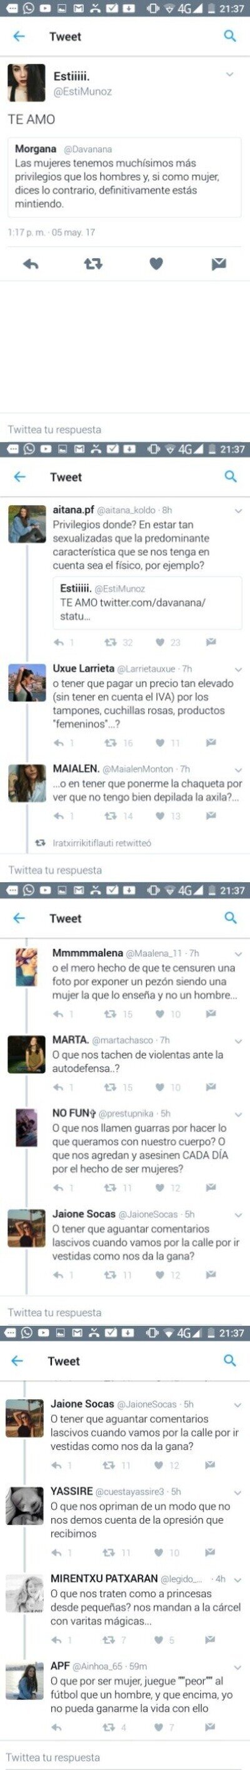Open chevron menu on MARTA.'s tweet
Screen dimensions: 250x1770
pyautogui.click(x=237, y=1041)
